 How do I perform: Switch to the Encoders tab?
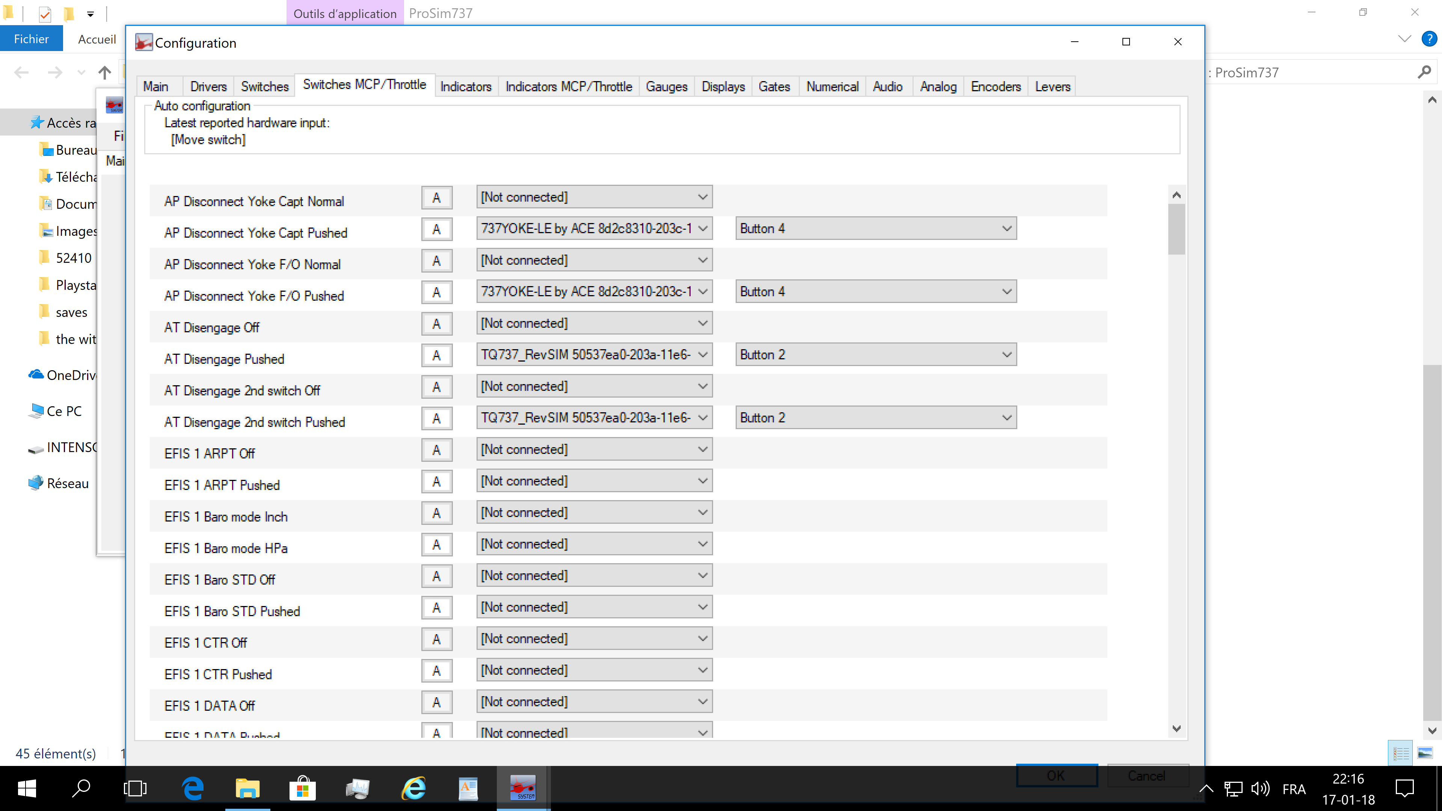pyautogui.click(x=995, y=87)
